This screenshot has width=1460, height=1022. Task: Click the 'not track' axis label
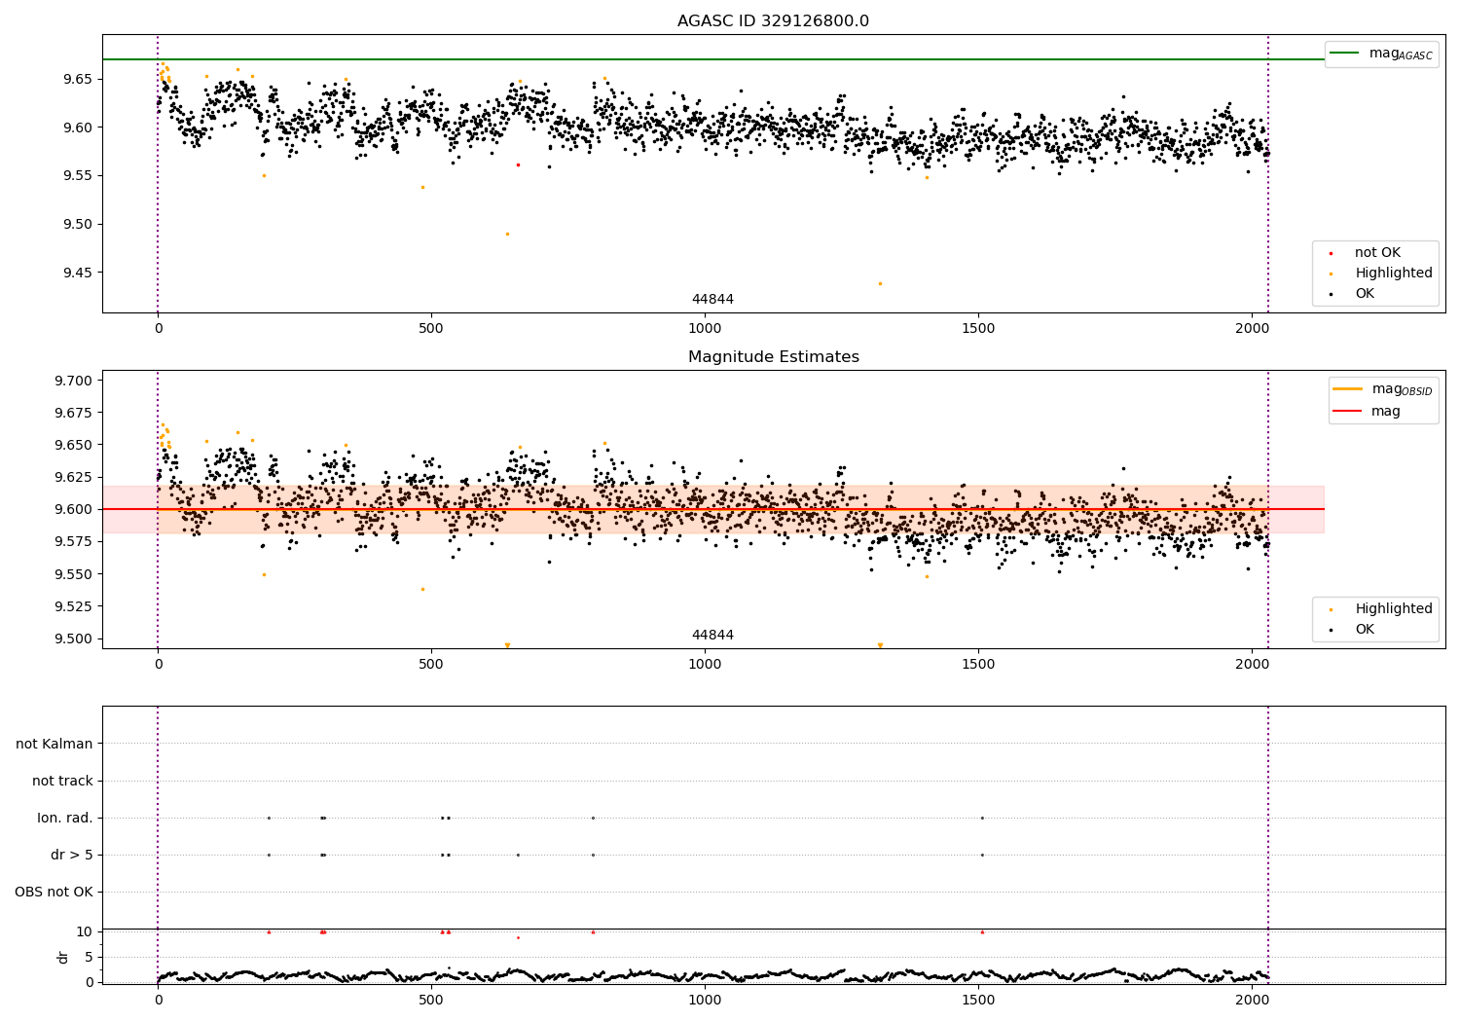[x=62, y=781]
